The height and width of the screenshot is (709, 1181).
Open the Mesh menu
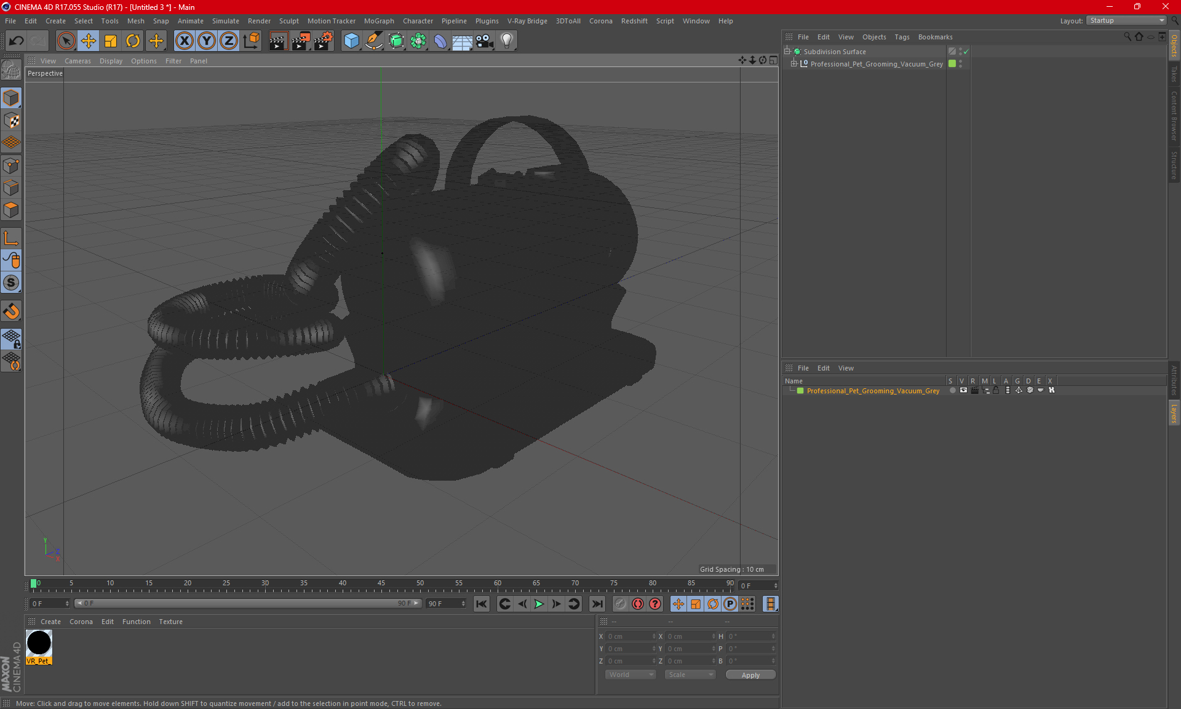pos(135,21)
